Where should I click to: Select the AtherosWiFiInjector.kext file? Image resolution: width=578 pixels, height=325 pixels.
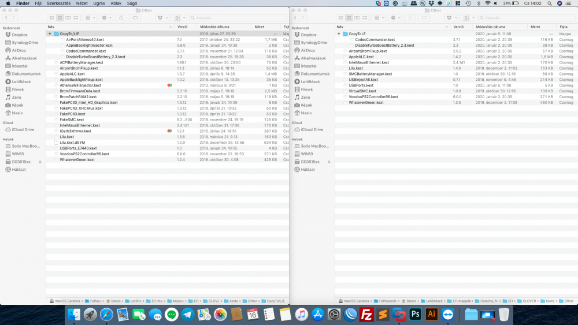click(x=80, y=85)
